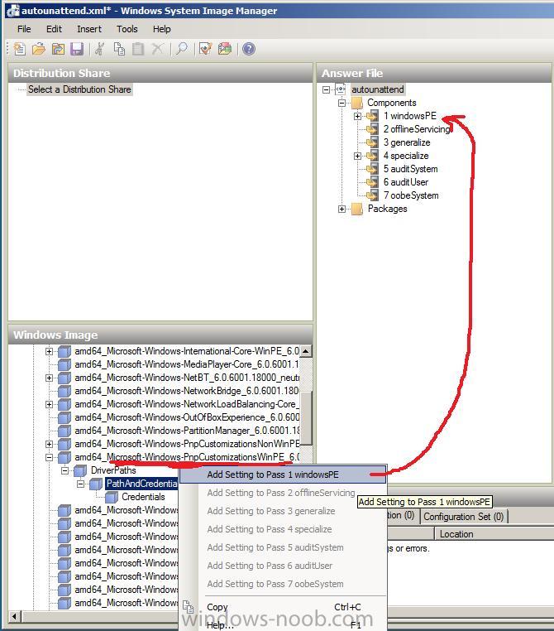Image resolution: width=554 pixels, height=631 pixels.
Task: Click the Components folder icon
Action: [x=357, y=103]
